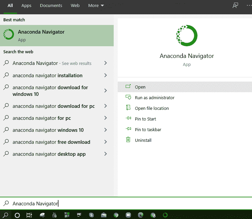
Task: Expand arrow for 'anaconda navigator desktop app'
Action: (x=105, y=154)
